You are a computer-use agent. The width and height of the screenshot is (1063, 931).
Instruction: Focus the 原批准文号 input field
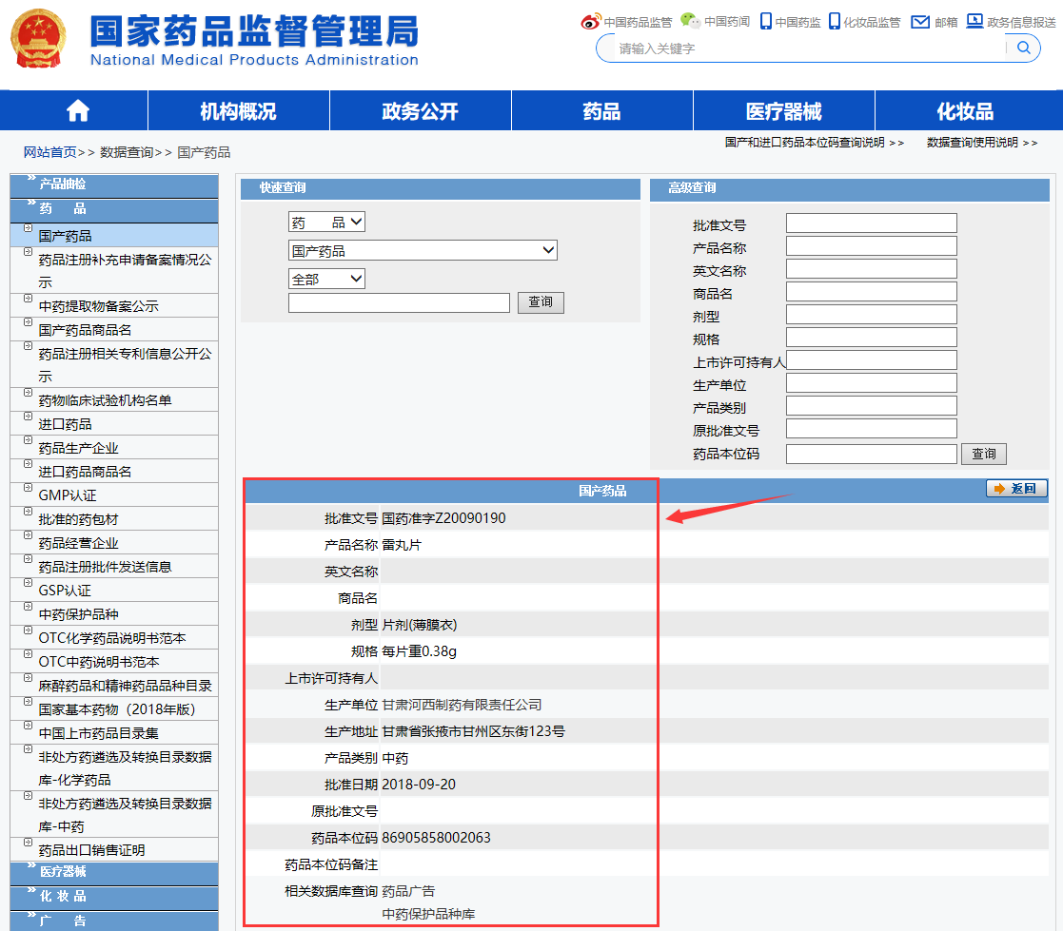871,428
